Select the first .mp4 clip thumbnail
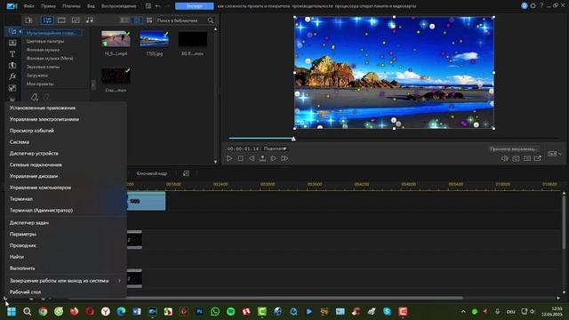This screenshot has height=320, width=569. 116,39
